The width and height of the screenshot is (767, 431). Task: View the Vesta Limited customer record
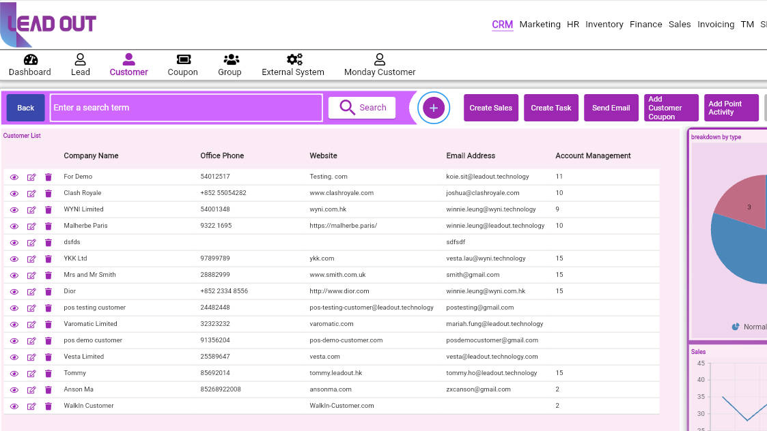pos(14,357)
